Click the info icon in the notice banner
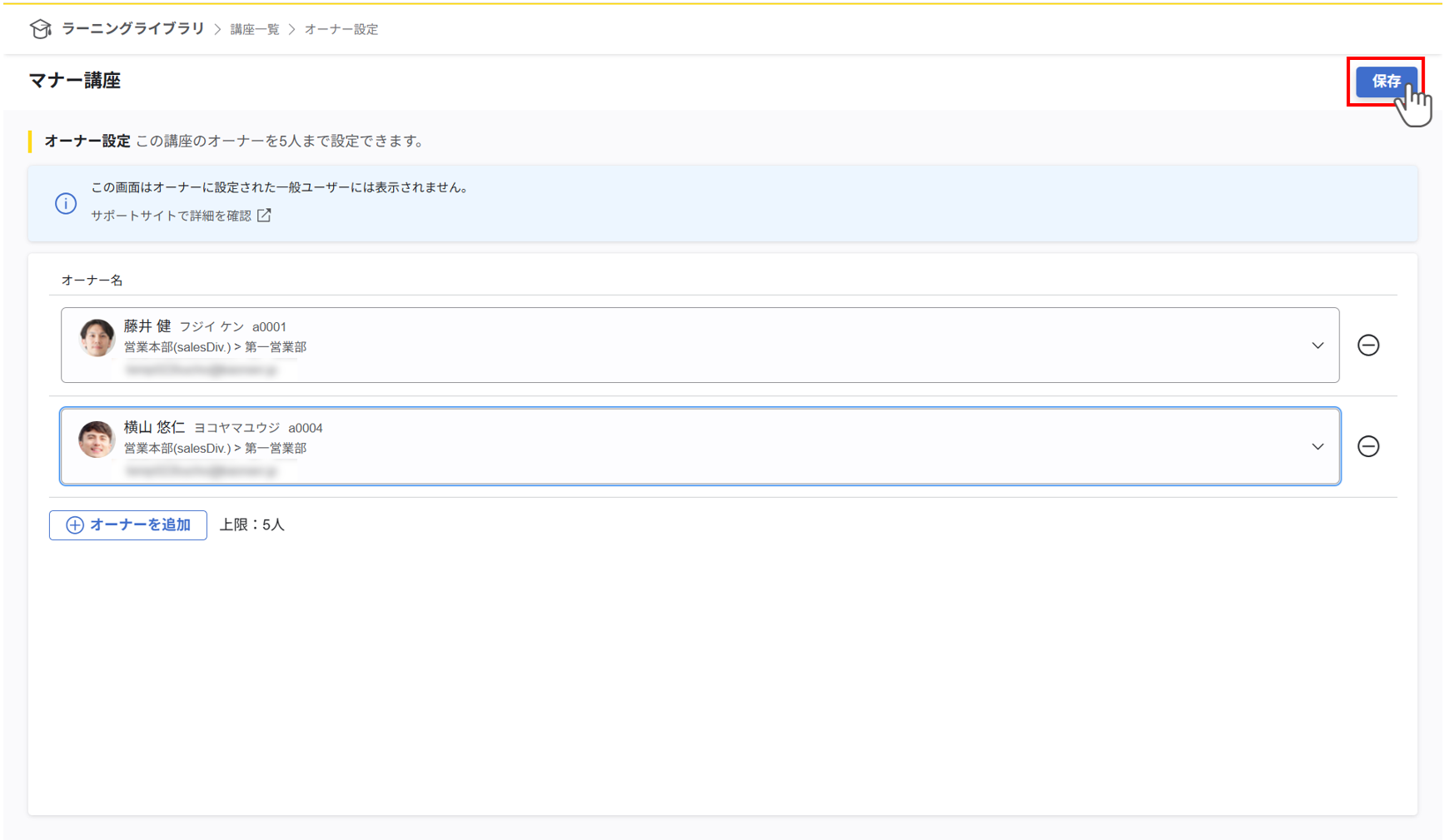This screenshot has width=1444, height=840. [66, 203]
